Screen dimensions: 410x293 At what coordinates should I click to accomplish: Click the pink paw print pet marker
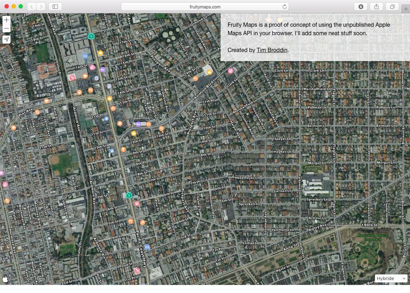[137, 203]
